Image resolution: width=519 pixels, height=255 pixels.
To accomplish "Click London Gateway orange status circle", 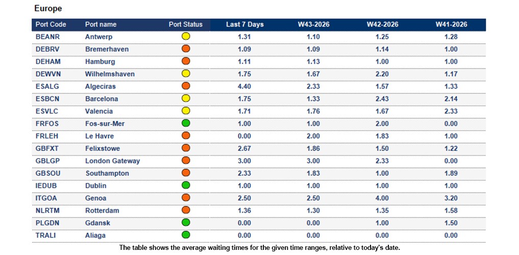I will (186, 161).
